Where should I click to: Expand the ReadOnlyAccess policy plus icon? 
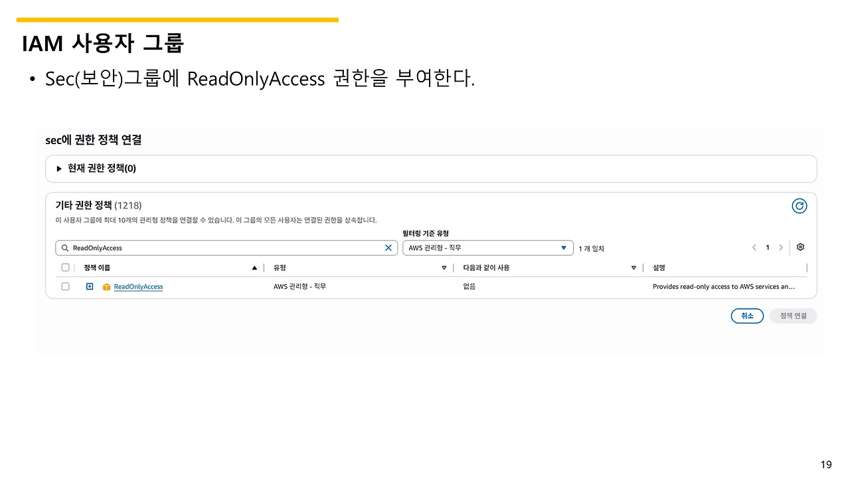click(90, 287)
